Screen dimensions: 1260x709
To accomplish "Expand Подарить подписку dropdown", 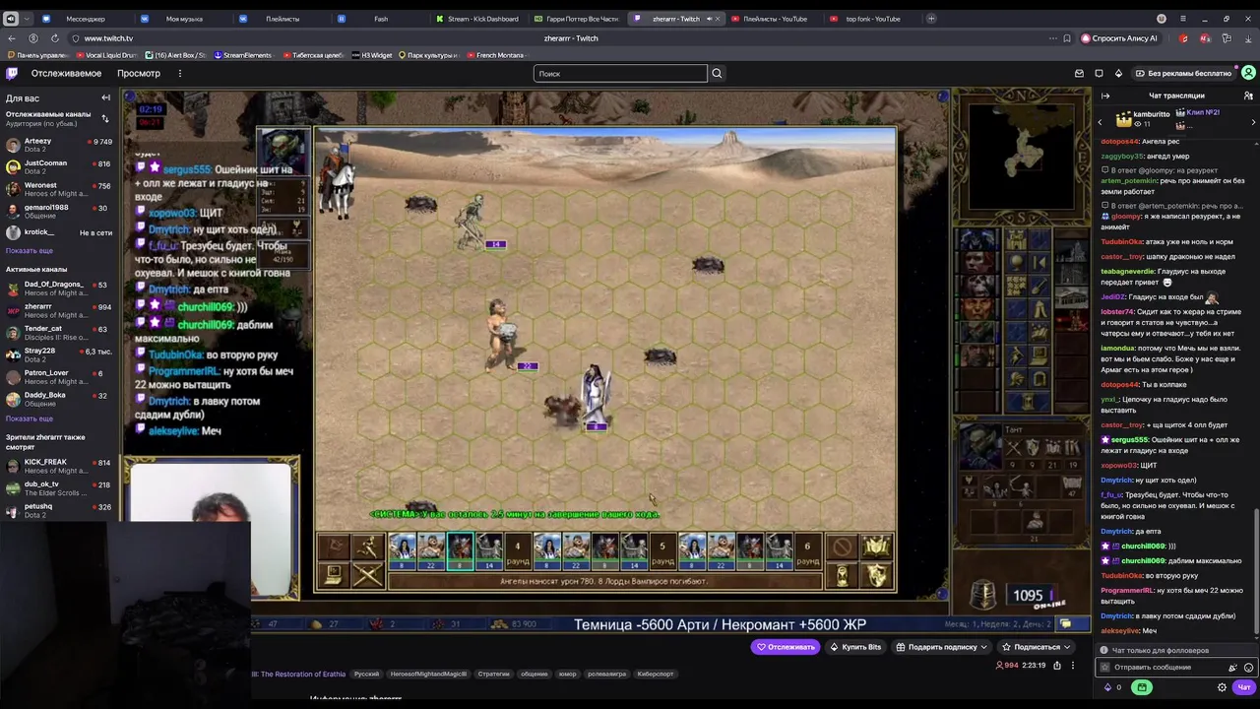I will point(942,647).
